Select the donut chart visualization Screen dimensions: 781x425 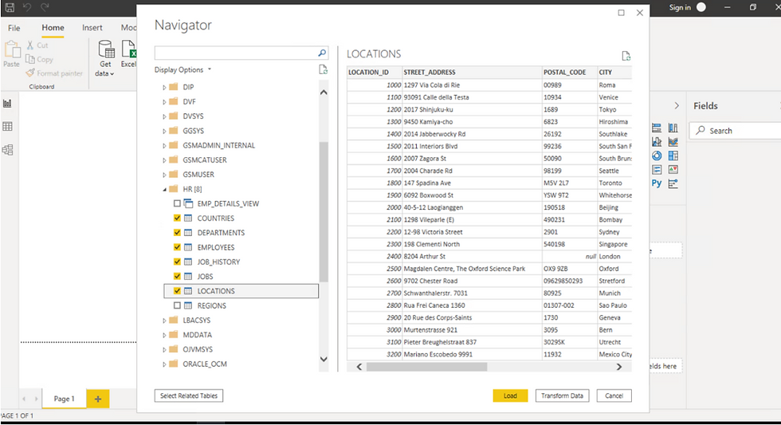[657, 156]
